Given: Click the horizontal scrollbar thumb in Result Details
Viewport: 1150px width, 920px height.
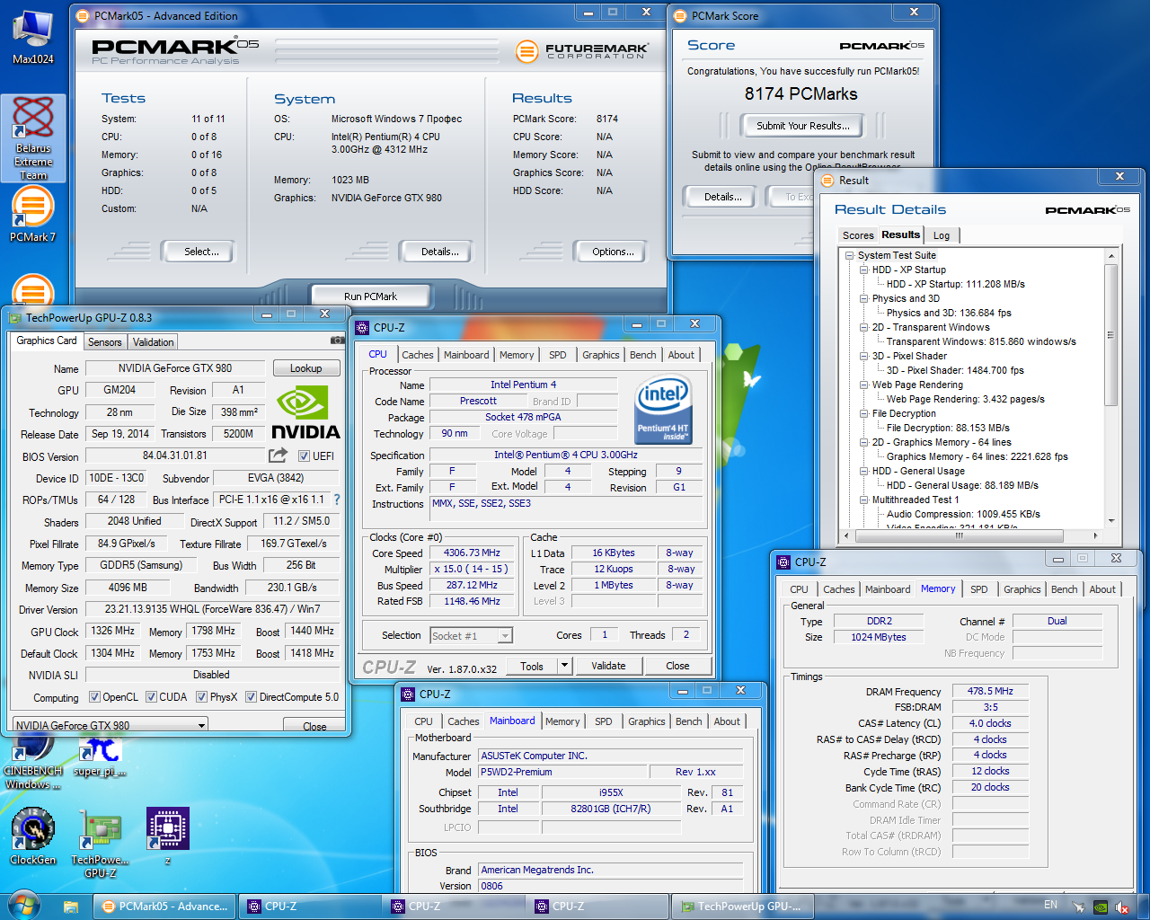Looking at the screenshot, I should pyautogui.click(x=959, y=535).
